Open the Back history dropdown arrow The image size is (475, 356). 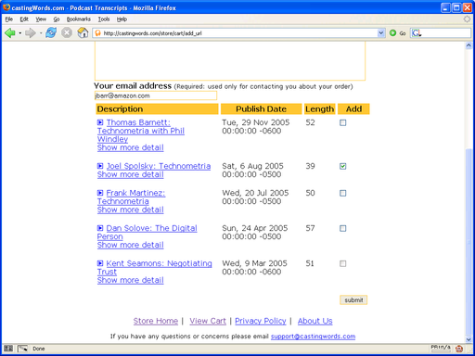pos(20,33)
